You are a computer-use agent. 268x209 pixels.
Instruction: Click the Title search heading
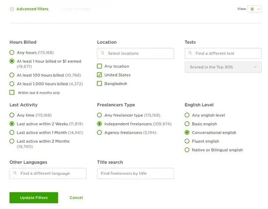110,162
